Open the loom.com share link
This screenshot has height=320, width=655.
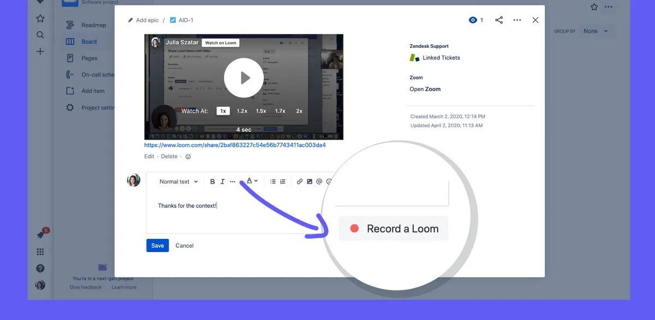coord(235,145)
